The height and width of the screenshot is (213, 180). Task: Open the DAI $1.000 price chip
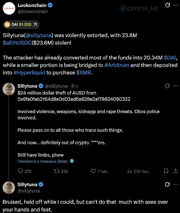coord(21,24)
